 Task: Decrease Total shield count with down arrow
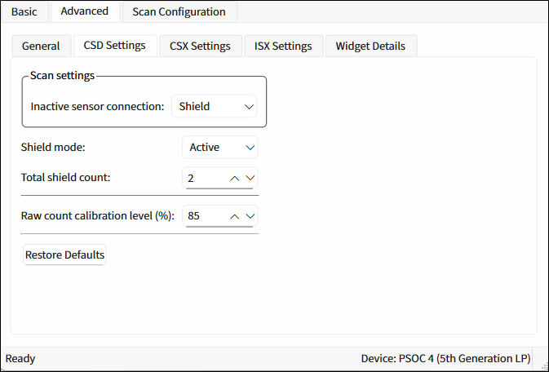(250, 178)
